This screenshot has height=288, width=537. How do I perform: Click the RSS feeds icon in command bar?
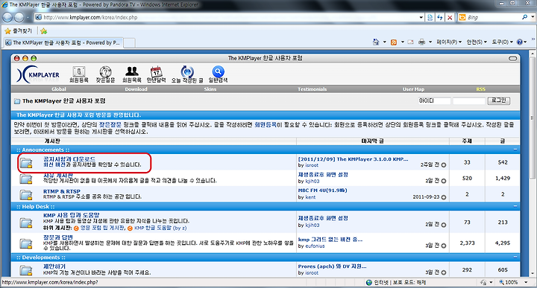pyautogui.click(x=394, y=42)
